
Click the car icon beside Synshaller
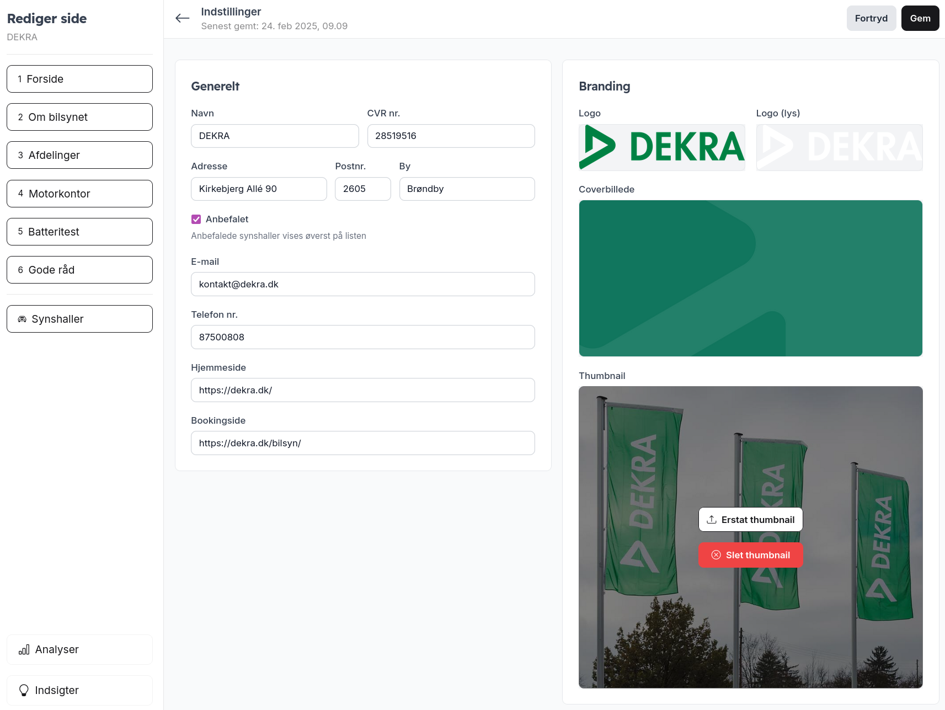[x=22, y=319]
